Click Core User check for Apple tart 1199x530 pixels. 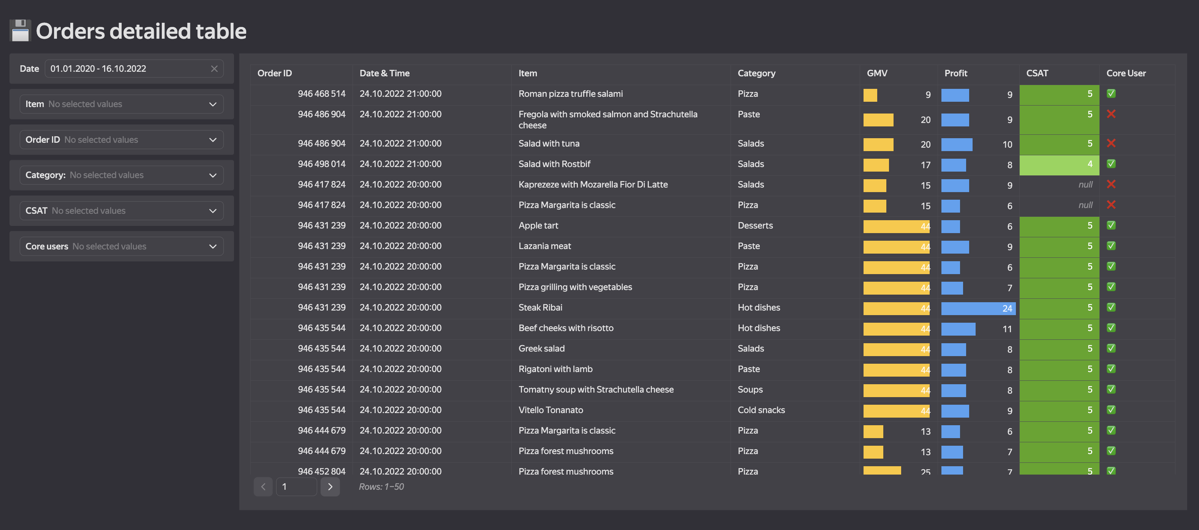(x=1111, y=225)
